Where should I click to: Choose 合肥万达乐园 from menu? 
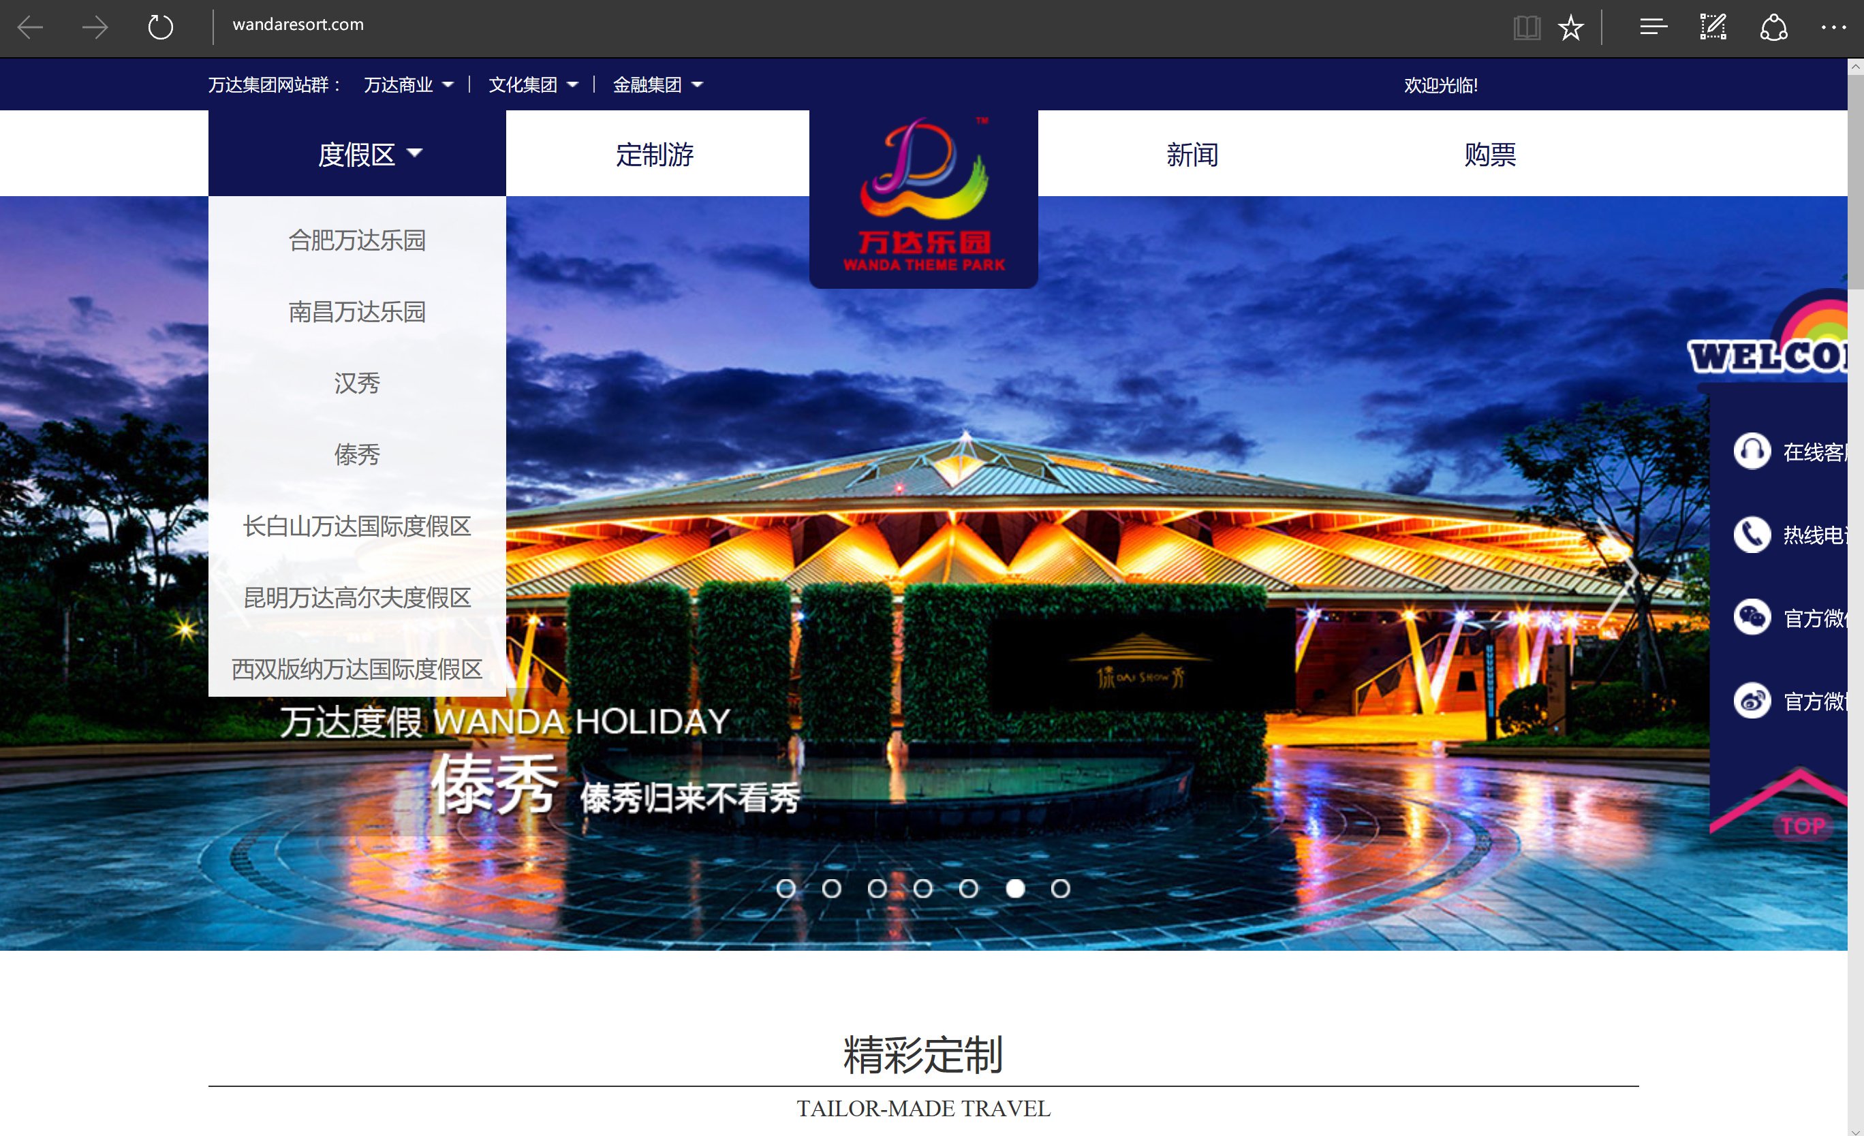(x=357, y=240)
